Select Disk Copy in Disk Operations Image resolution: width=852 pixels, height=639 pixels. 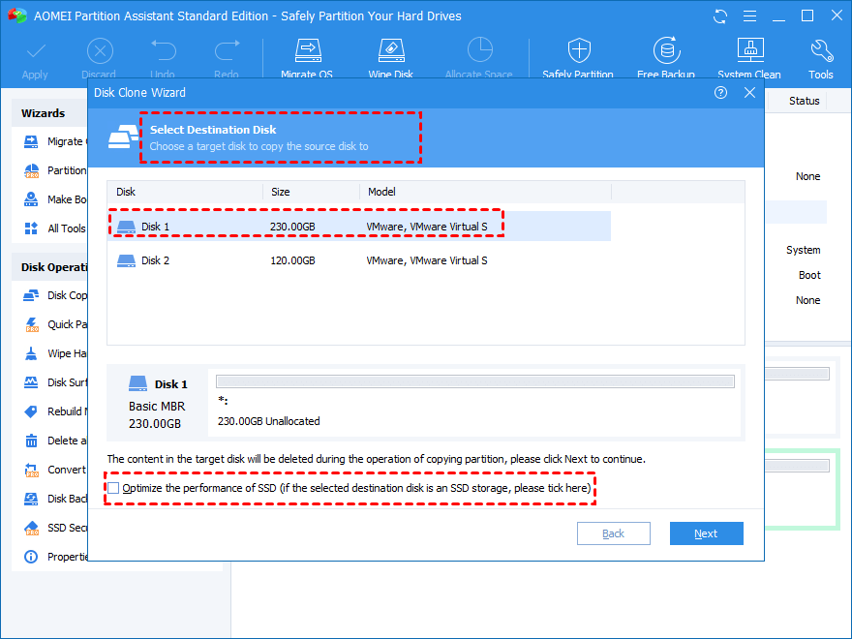[55, 295]
